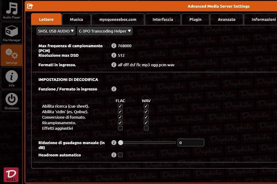This screenshot has width=277, height=184.
Task: Click the Daphile hifi logo
Action: 11,174
